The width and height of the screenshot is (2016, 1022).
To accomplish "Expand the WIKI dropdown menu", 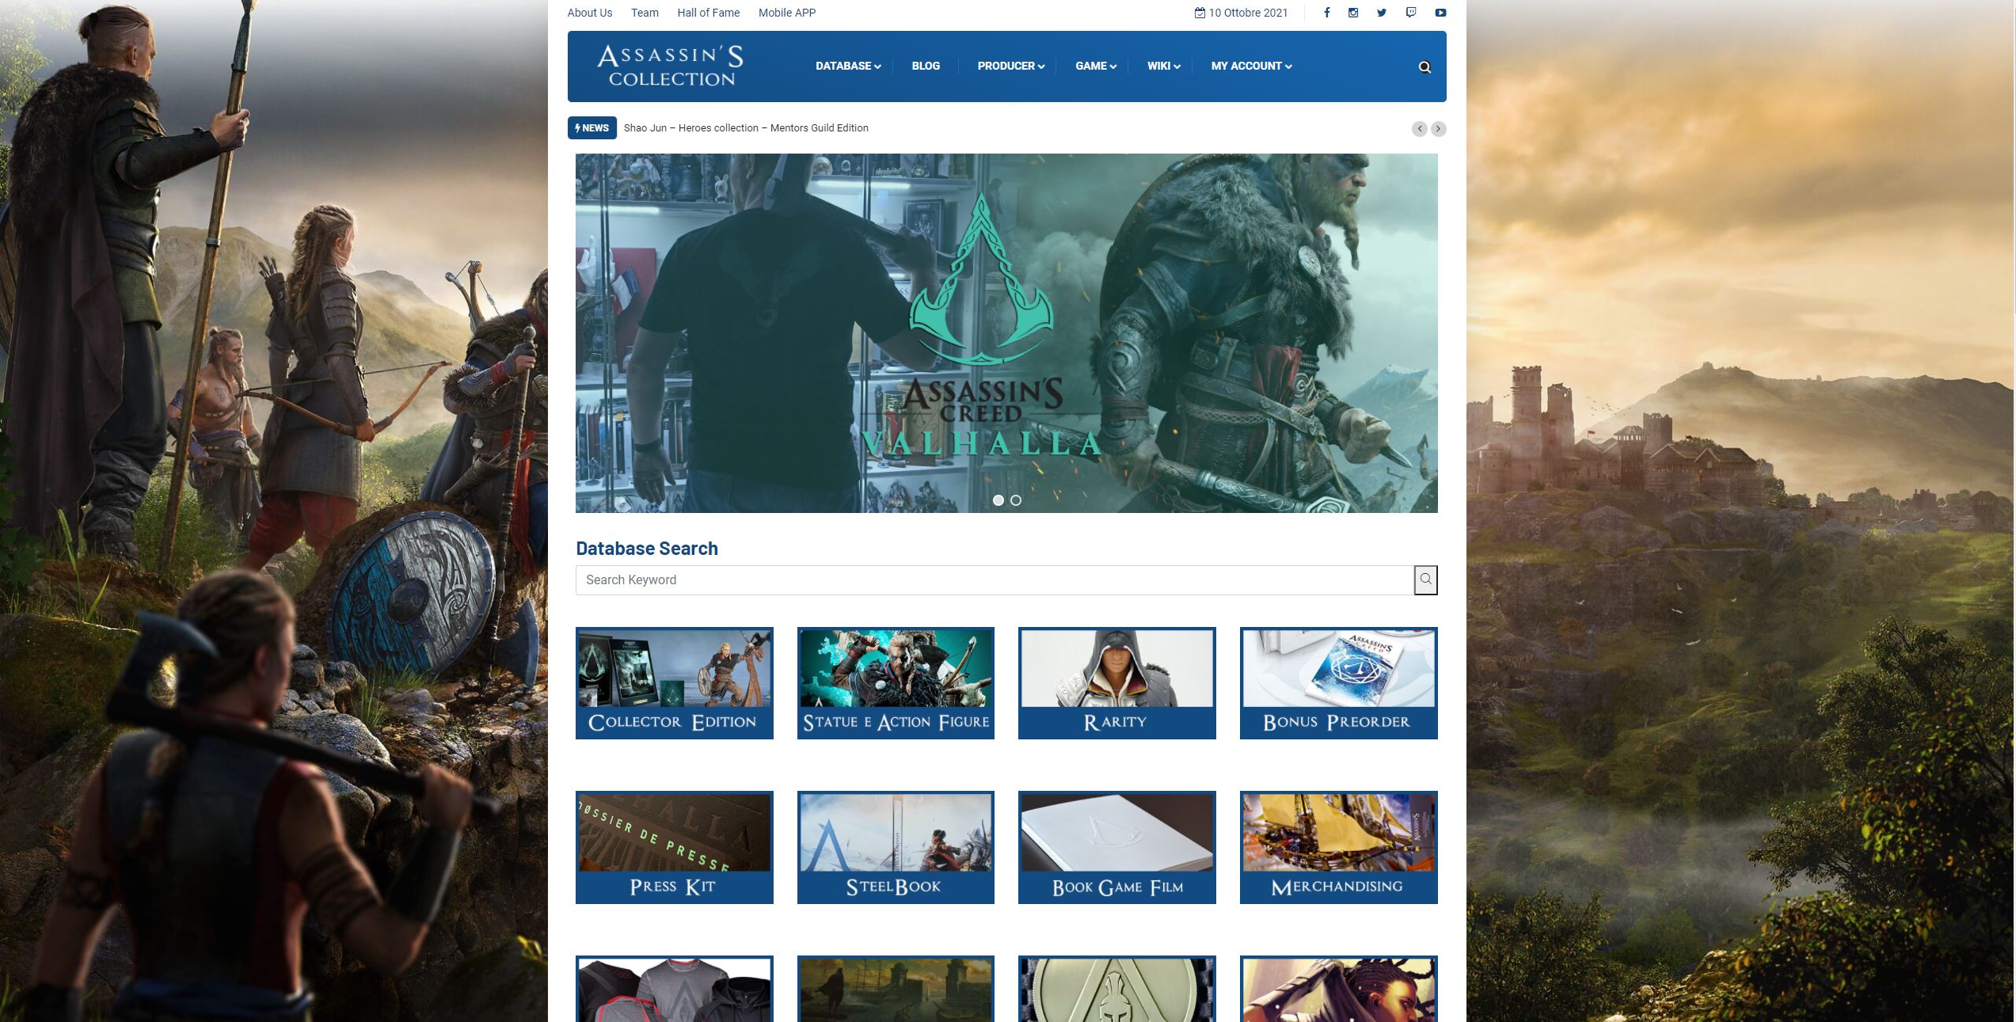I will 1164,66.
